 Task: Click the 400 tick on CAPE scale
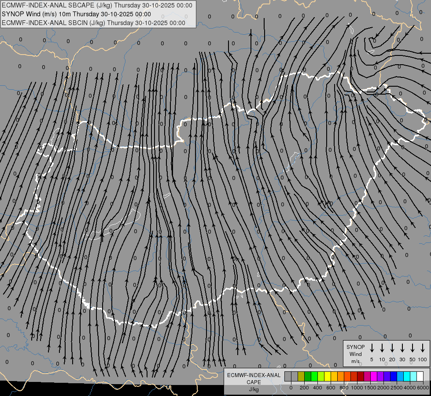pos(317,388)
